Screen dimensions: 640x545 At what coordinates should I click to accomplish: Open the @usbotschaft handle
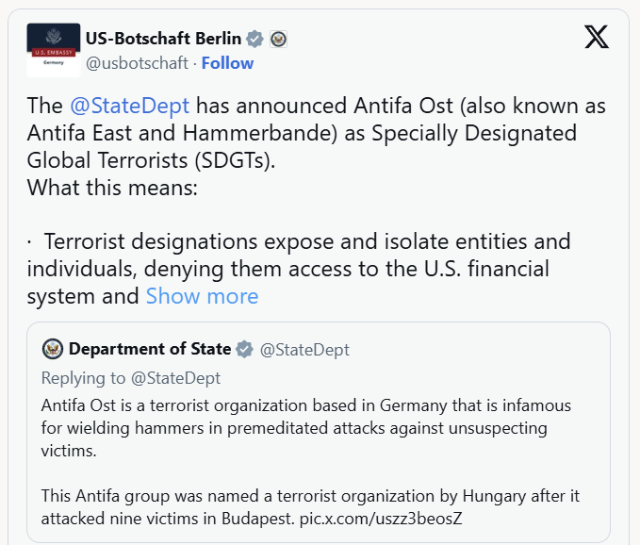click(137, 63)
